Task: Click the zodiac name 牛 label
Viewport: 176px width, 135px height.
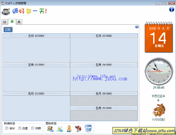Action: pyautogui.click(x=158, y=101)
